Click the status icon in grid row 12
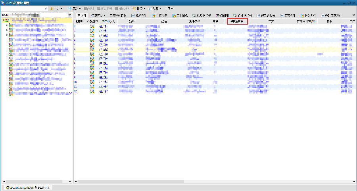This screenshot has height=191, width=357. [x=92, y=92]
